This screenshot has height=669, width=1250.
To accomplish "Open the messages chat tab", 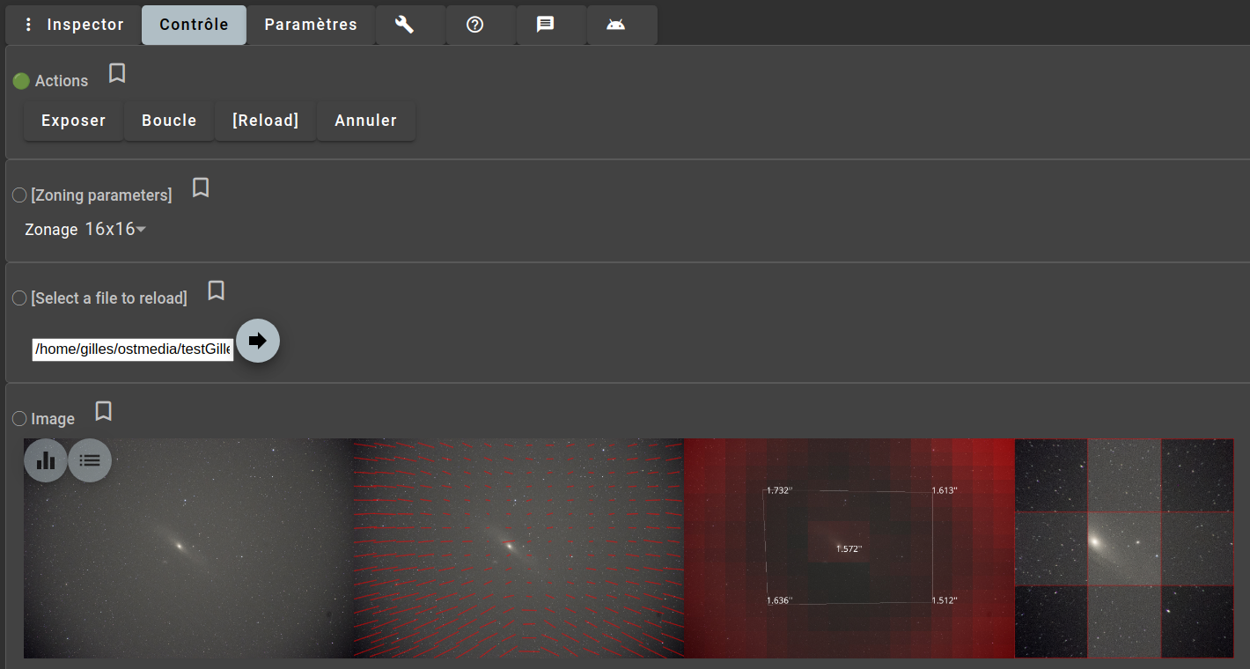I will click(x=546, y=25).
